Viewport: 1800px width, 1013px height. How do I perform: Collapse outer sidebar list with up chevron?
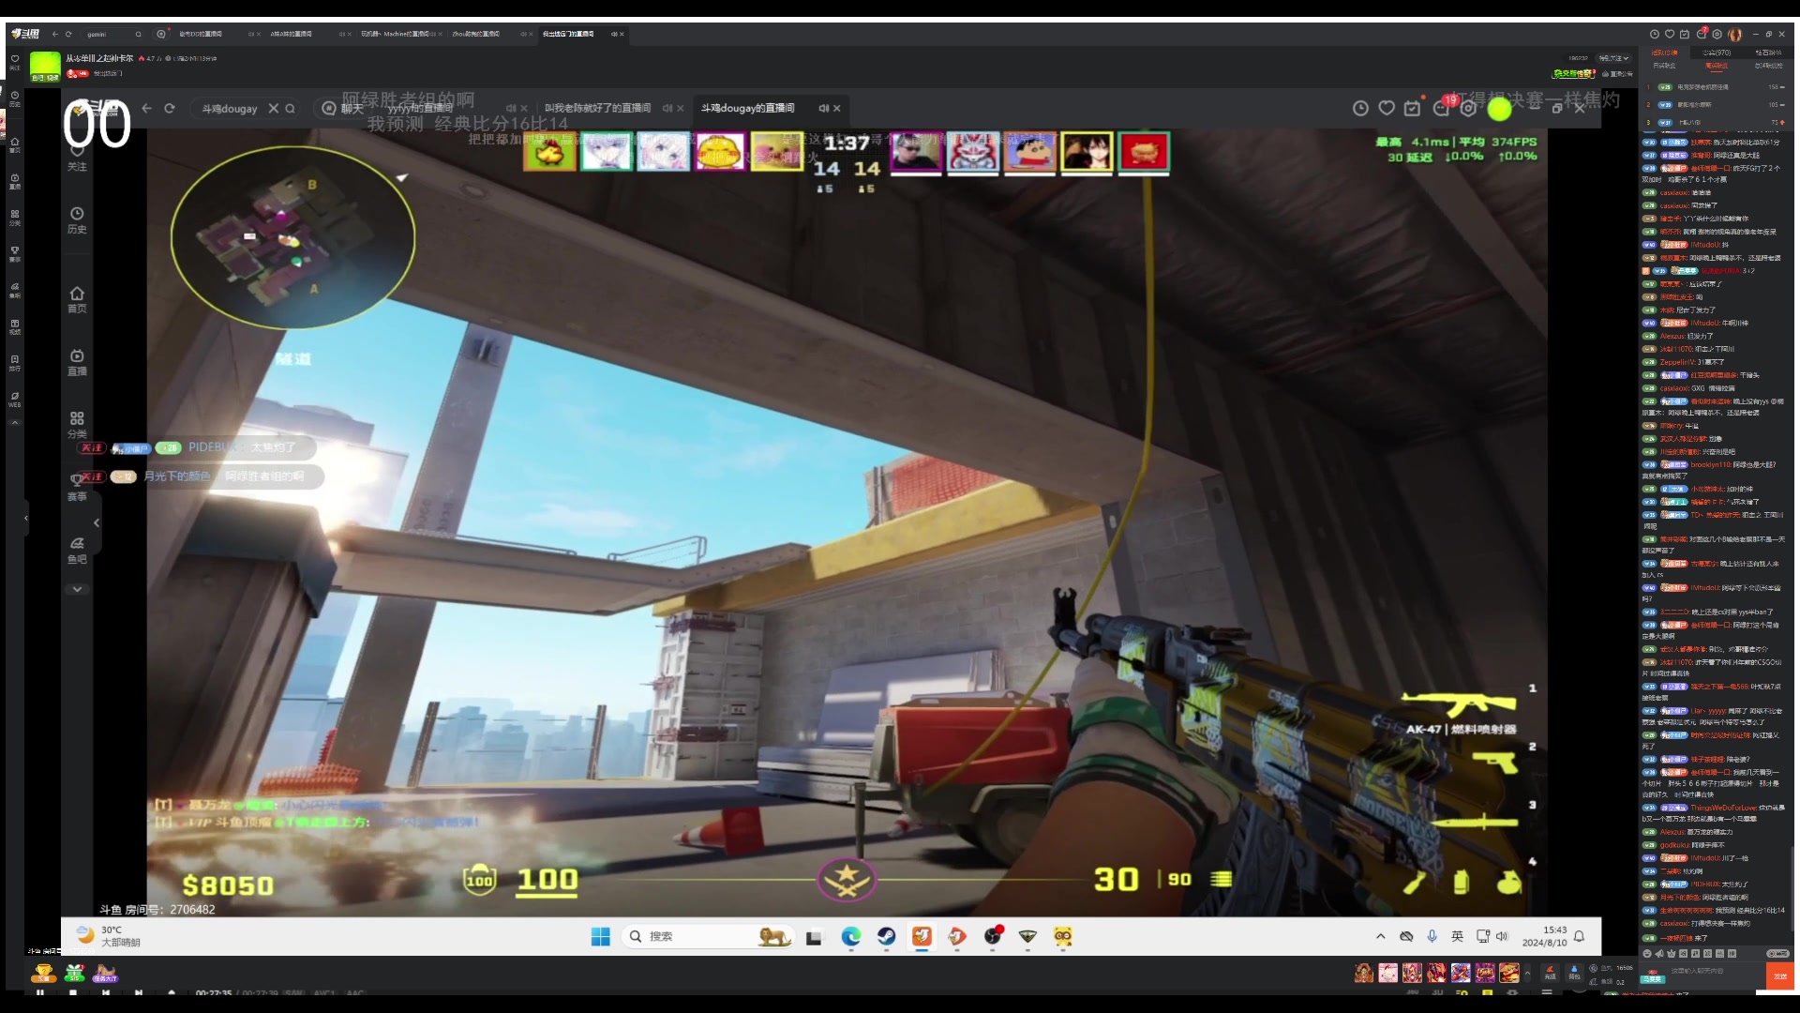[15, 423]
